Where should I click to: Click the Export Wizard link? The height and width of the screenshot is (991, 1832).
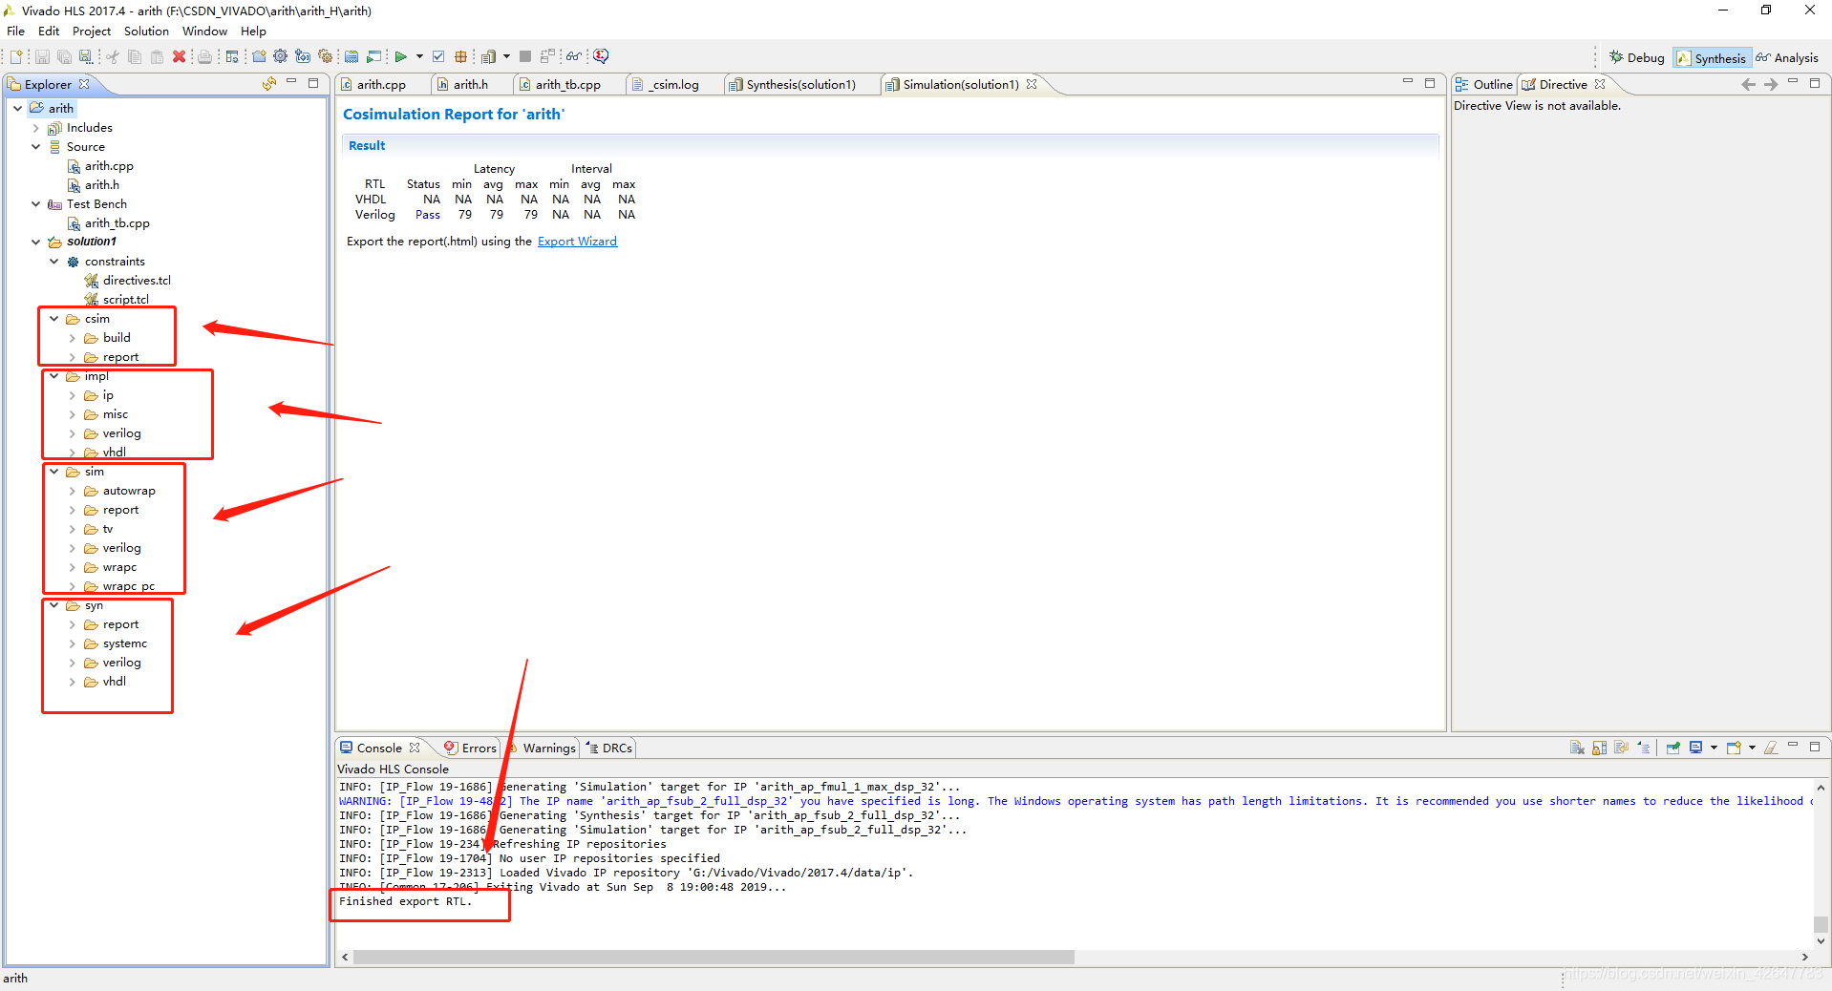coord(577,242)
